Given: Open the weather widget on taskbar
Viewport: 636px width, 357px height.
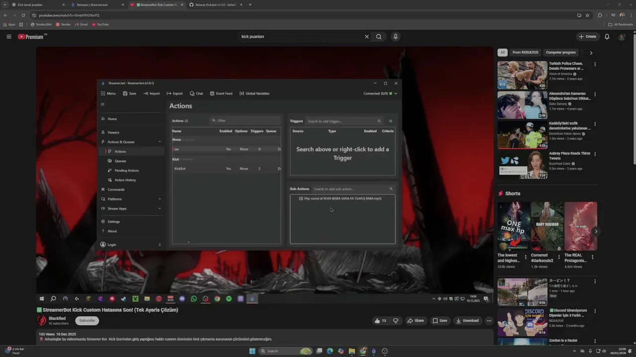Looking at the screenshot, I should (x=14, y=351).
